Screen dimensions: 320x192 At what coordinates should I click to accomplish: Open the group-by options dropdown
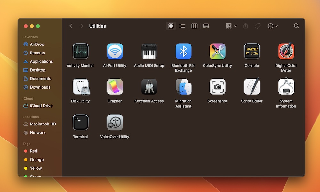(x=231, y=26)
